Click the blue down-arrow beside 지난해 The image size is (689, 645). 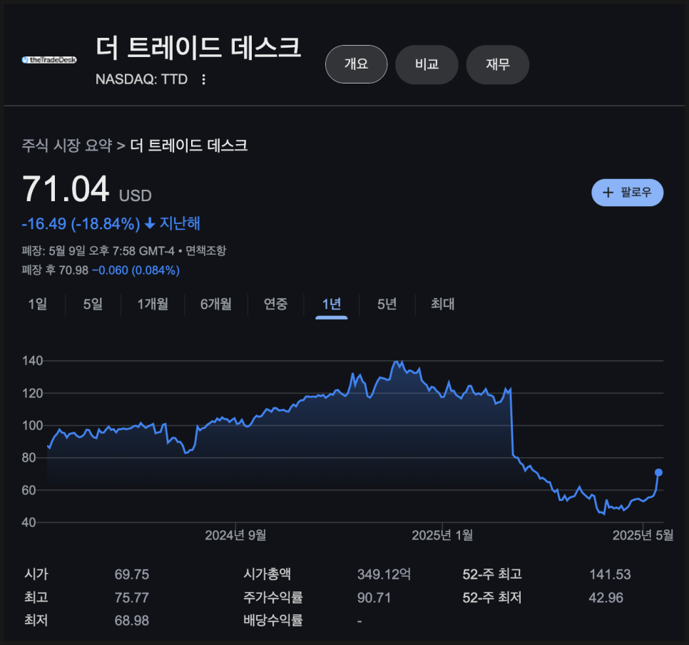point(150,223)
